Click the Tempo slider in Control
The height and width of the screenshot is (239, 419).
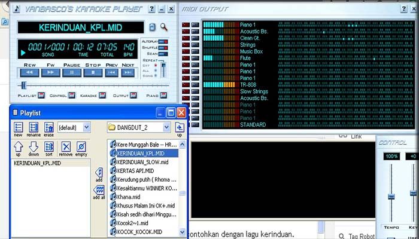point(391,197)
